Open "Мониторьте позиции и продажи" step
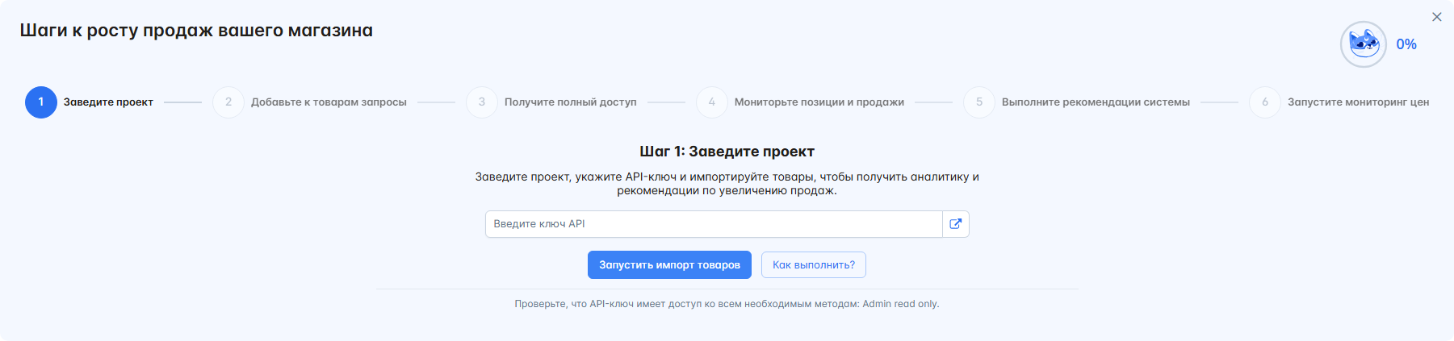Screen dimensions: 1454x341 [x=819, y=102]
